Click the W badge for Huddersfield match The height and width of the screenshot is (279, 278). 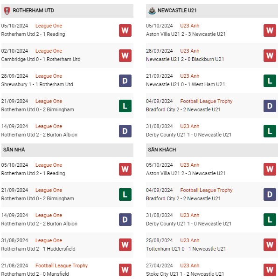pos(125,245)
